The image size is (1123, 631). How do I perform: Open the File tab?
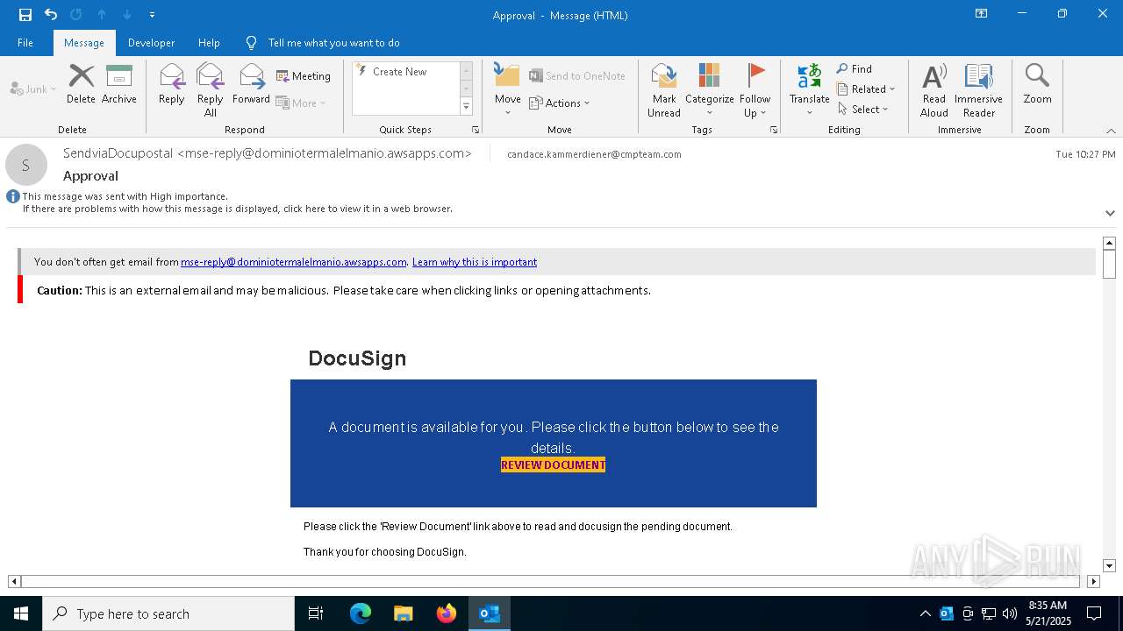25,43
